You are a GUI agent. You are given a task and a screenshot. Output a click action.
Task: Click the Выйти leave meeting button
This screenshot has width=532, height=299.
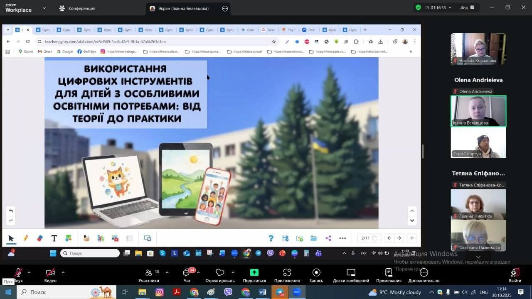click(x=515, y=274)
